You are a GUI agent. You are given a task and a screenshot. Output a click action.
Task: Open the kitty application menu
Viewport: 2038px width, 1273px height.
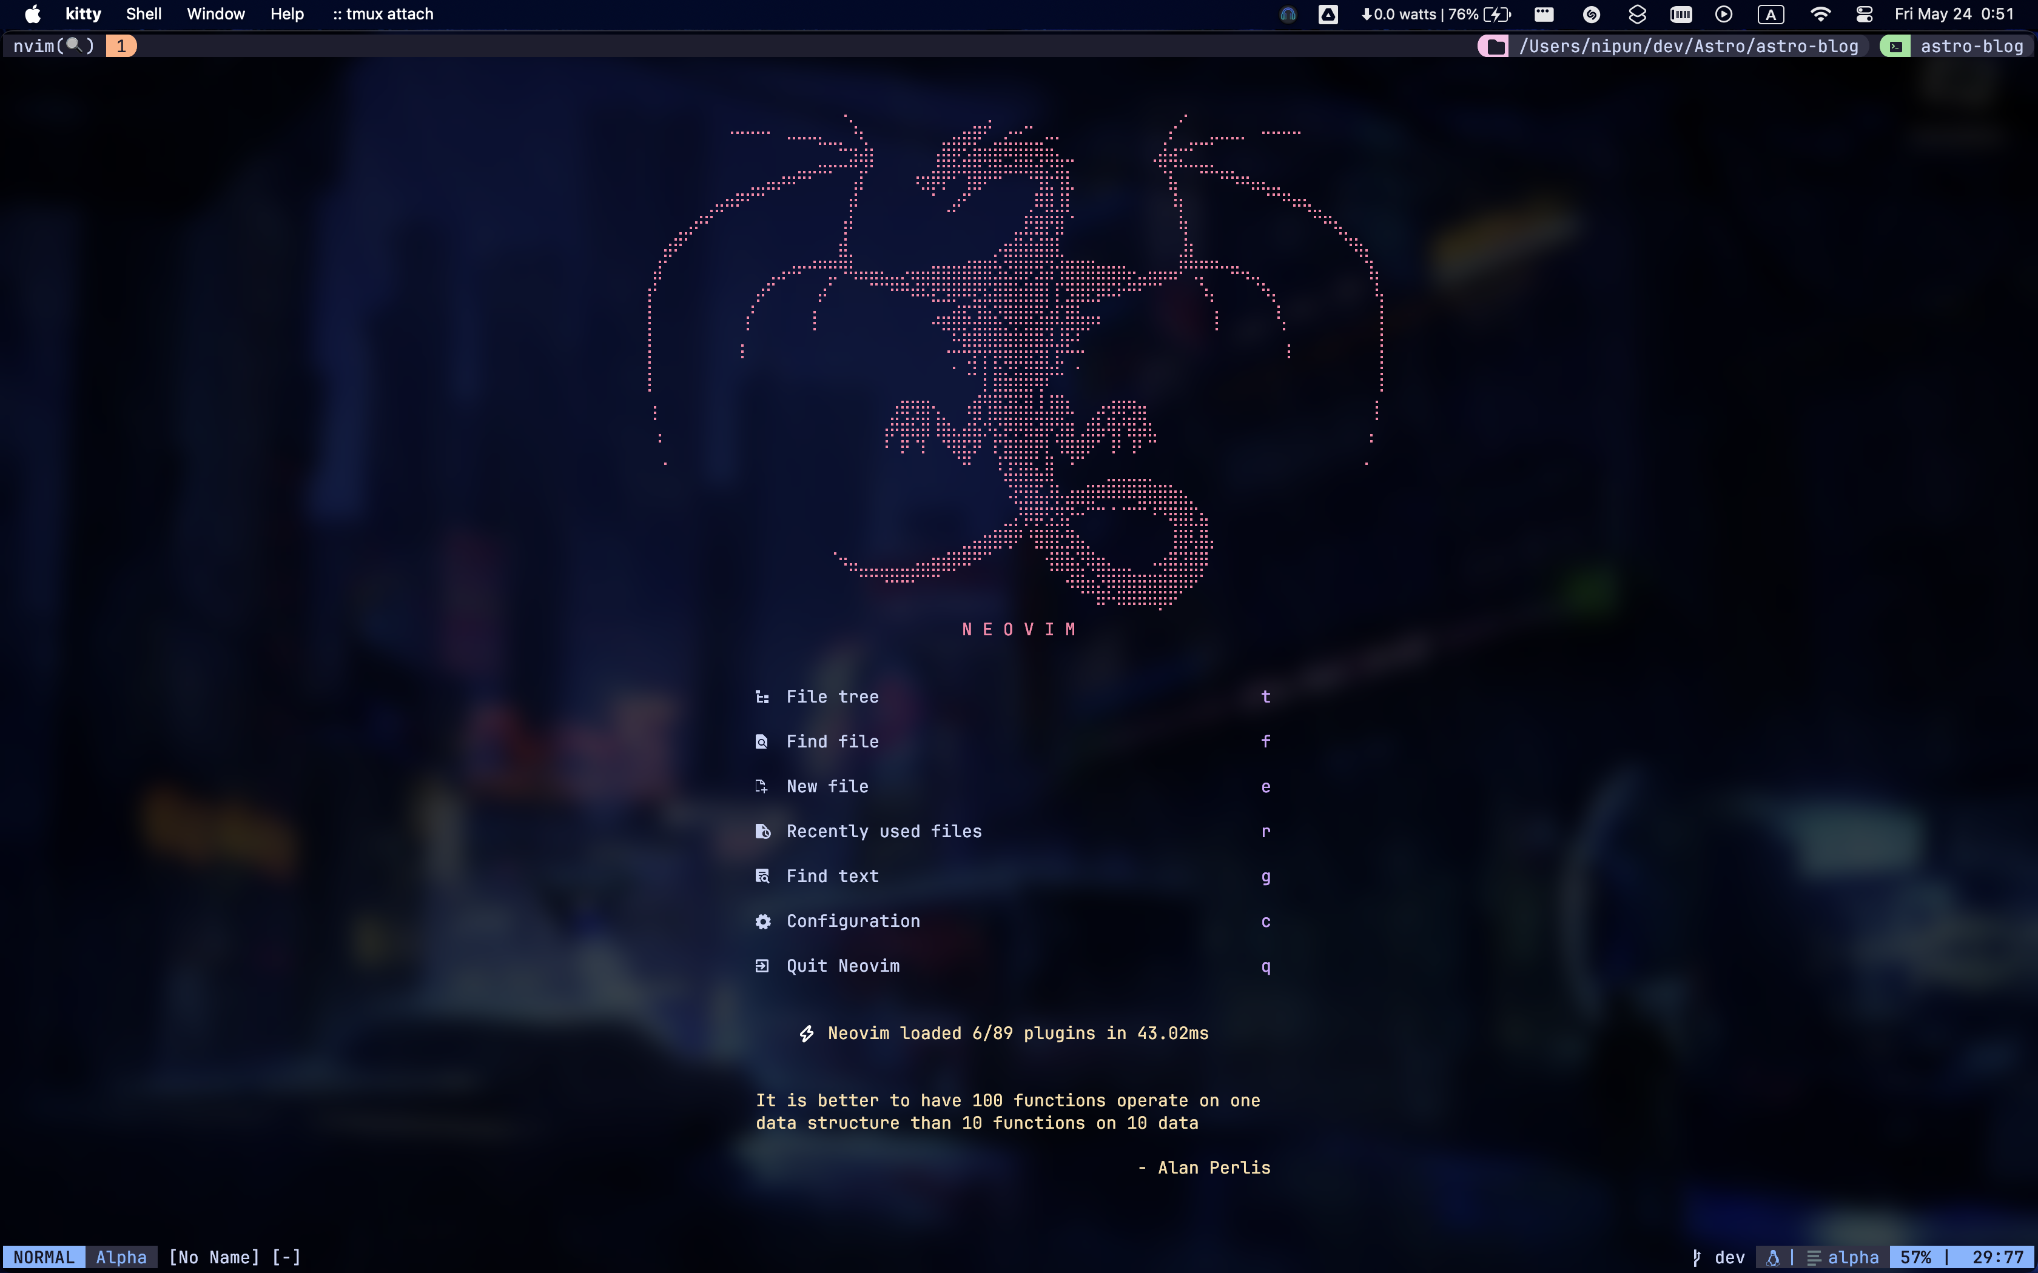[x=83, y=15]
